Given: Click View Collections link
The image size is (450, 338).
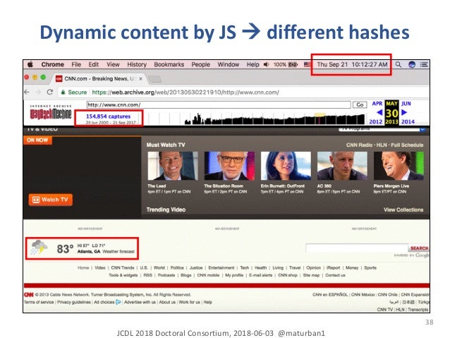Looking at the screenshot, I should [x=403, y=210].
